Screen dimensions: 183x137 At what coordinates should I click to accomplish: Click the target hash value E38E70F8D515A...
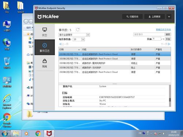pyautogui.click(x=117, y=97)
